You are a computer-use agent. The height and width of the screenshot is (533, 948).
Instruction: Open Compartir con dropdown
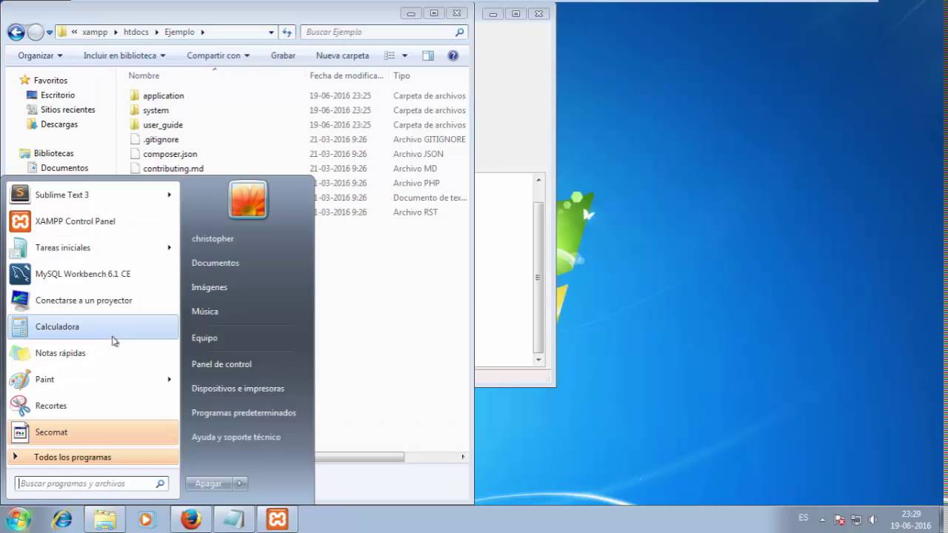218,56
